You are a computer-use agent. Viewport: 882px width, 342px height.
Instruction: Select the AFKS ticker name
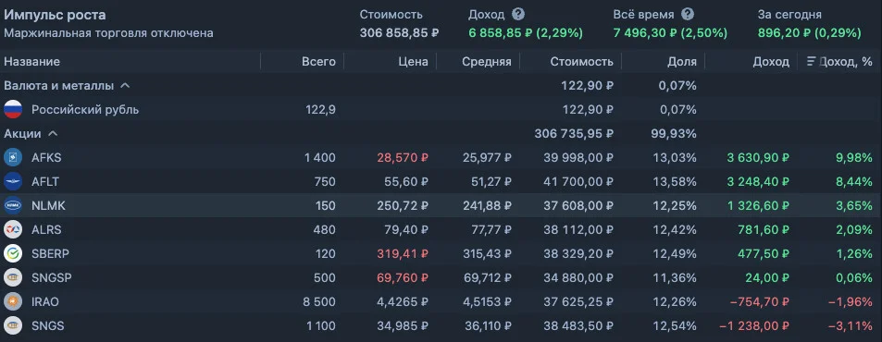(x=46, y=158)
